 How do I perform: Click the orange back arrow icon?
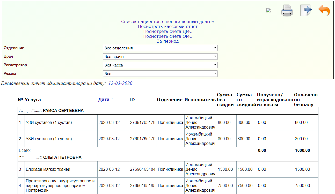click(324, 11)
